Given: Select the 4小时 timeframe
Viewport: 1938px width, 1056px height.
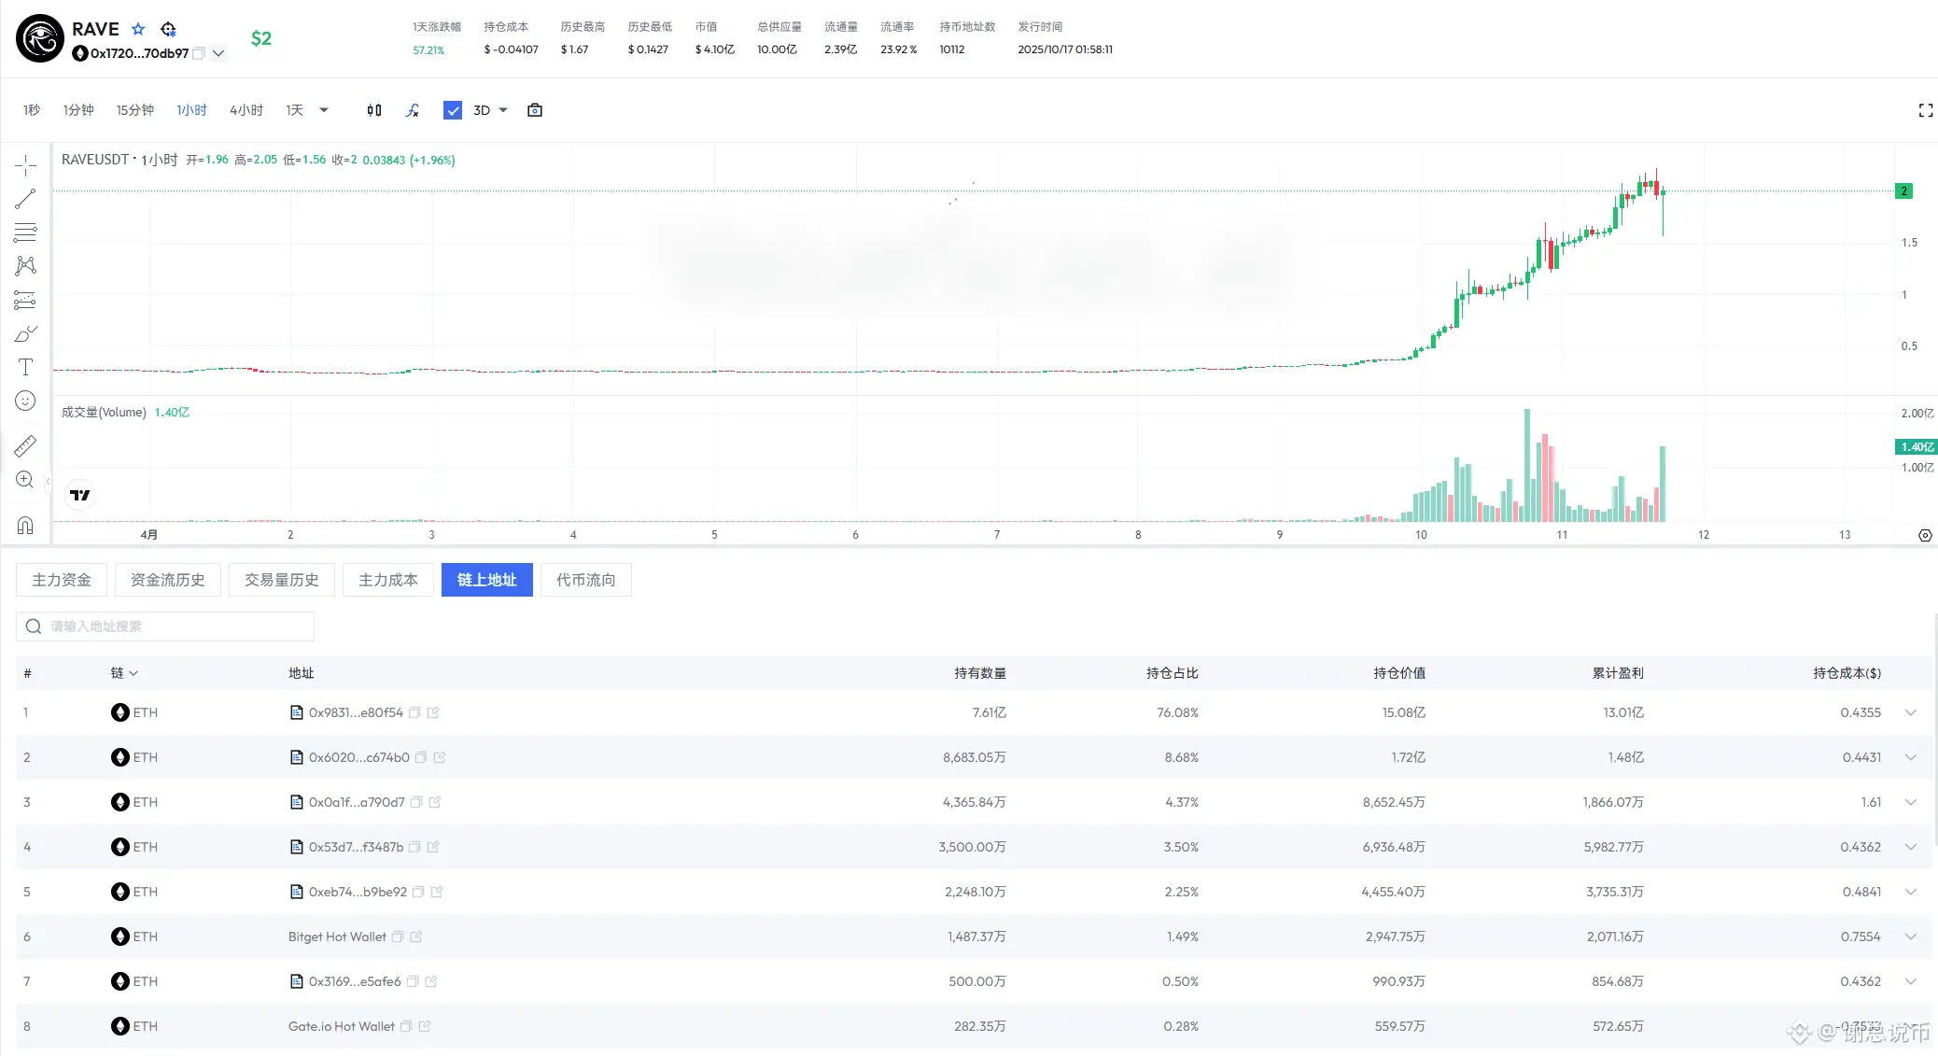Looking at the screenshot, I should 246,110.
